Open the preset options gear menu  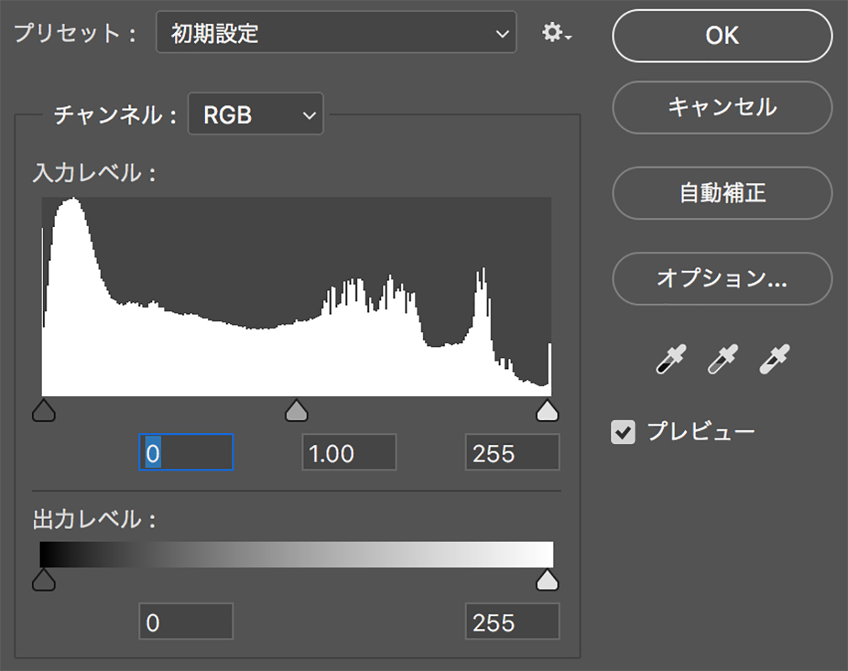point(556,33)
